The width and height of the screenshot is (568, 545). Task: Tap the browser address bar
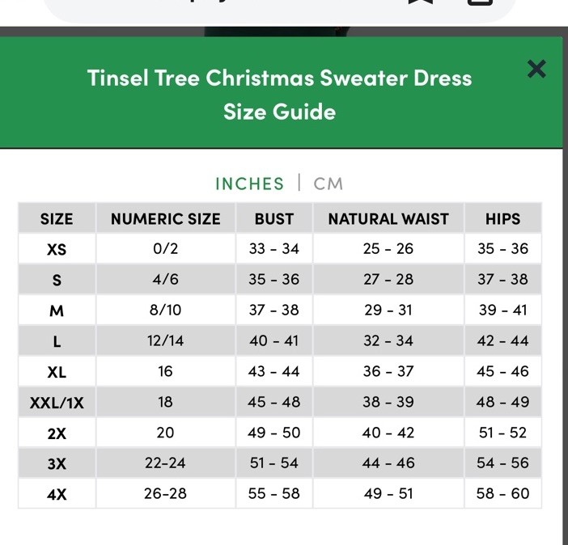pos(279,7)
